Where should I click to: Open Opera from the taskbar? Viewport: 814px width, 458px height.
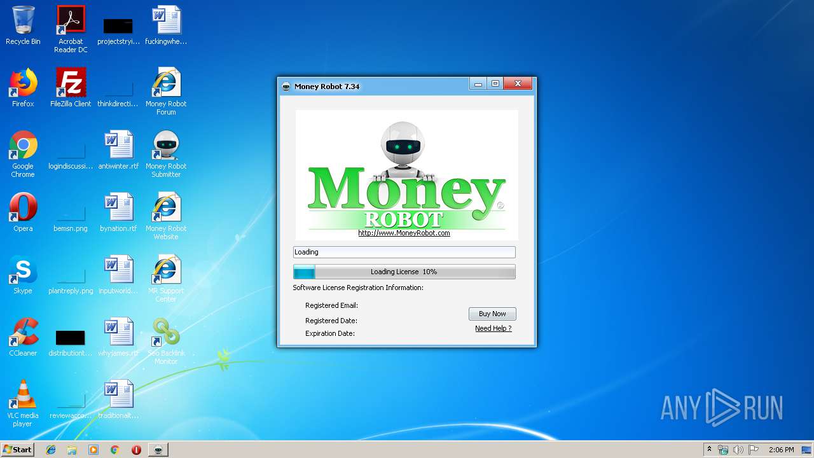(x=136, y=450)
